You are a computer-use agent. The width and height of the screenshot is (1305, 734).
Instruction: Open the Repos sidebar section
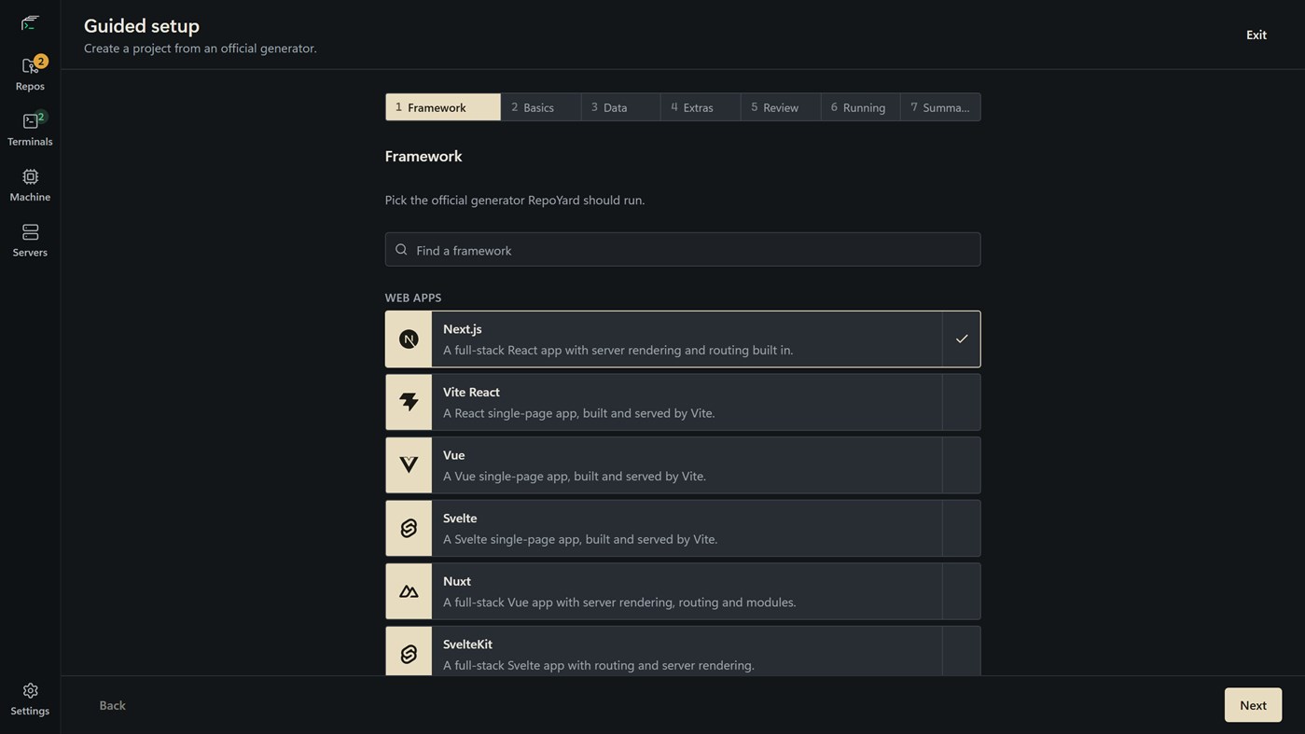click(30, 74)
